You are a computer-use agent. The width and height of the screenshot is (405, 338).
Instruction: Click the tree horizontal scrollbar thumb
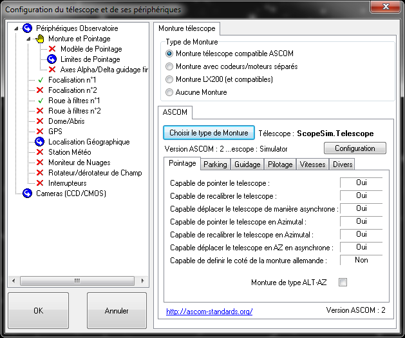(x=77, y=281)
